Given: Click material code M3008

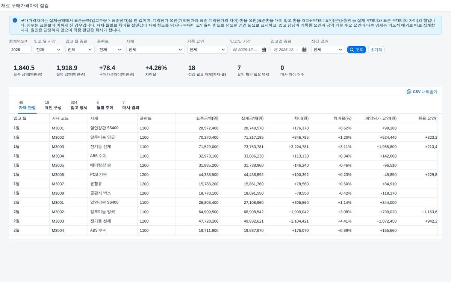Looking at the screenshot, I should [x=58, y=193].
